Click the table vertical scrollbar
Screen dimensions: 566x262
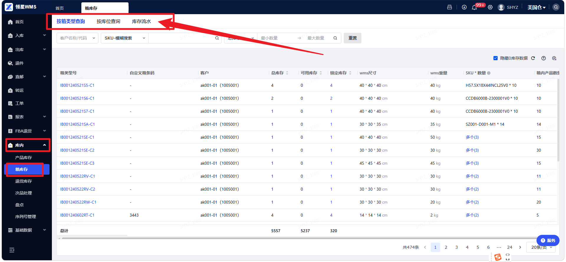558,120
